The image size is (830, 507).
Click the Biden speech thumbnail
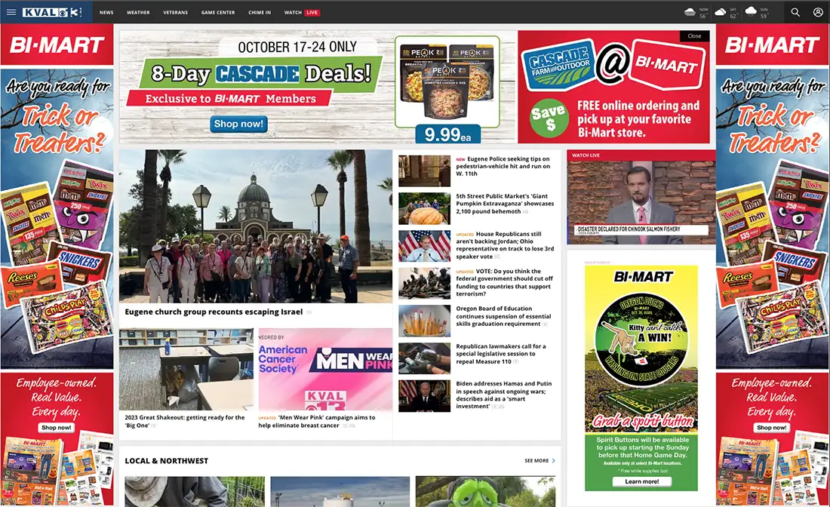tap(424, 396)
